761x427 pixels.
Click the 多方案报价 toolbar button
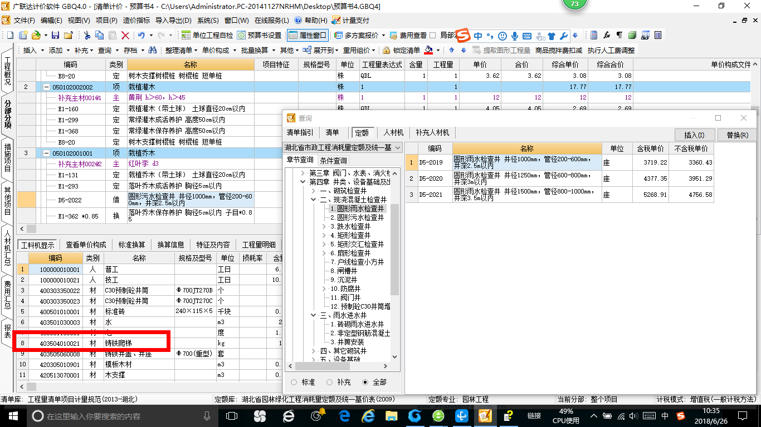(x=357, y=35)
